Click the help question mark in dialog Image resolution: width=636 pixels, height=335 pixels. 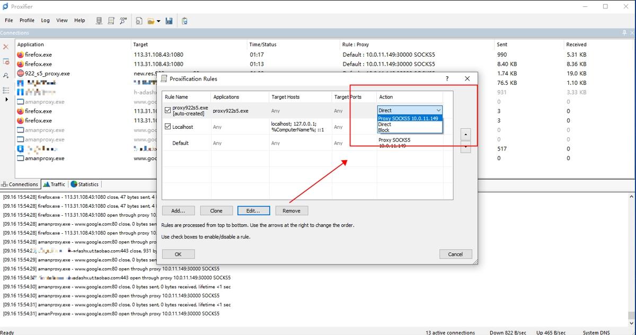point(447,78)
